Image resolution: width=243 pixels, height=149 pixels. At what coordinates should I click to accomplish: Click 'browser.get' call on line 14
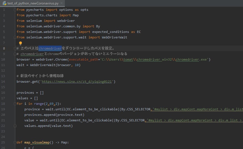[x=27, y=82]
